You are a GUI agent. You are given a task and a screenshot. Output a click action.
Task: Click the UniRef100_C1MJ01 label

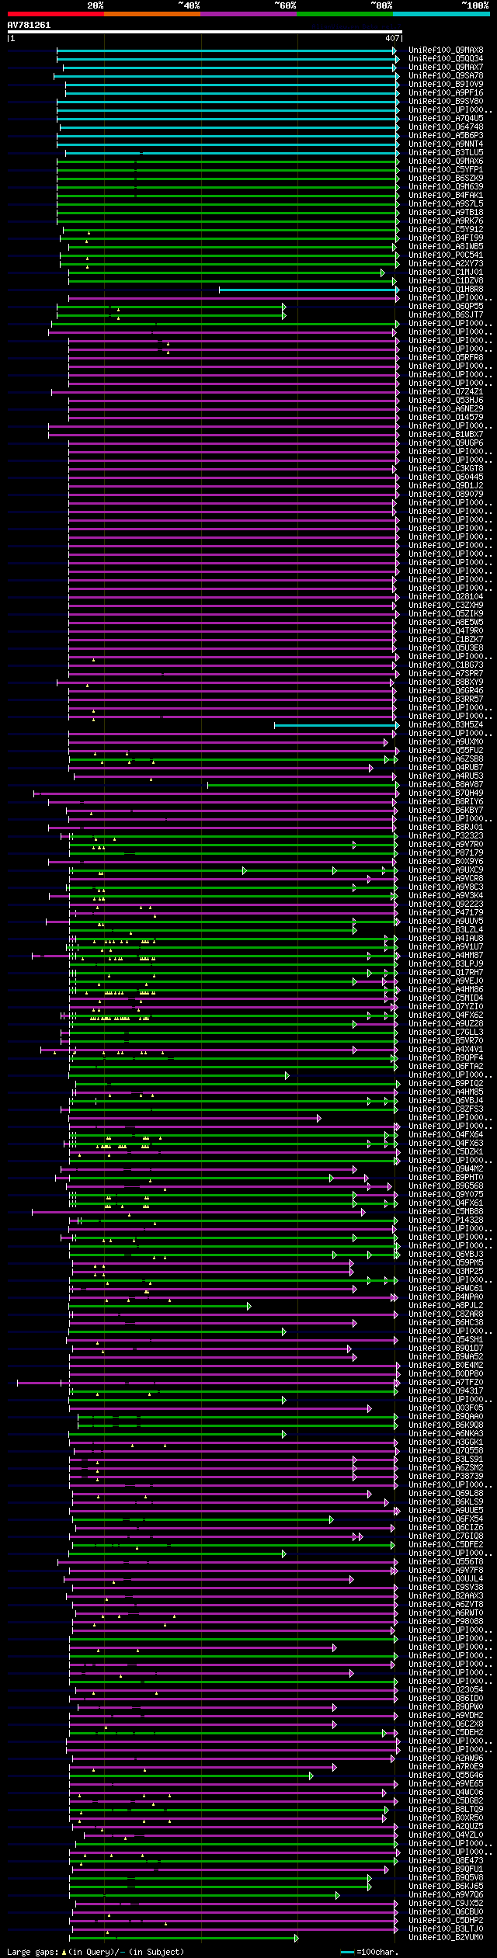point(446,273)
